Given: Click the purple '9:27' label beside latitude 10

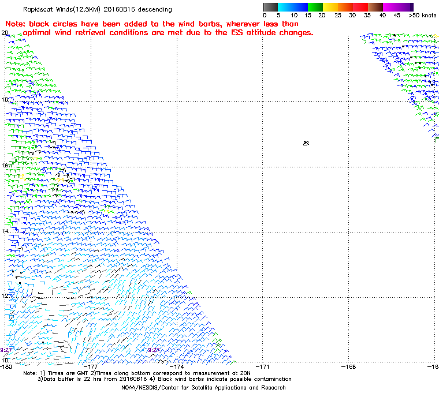Looking at the screenshot, I should click(6, 350).
